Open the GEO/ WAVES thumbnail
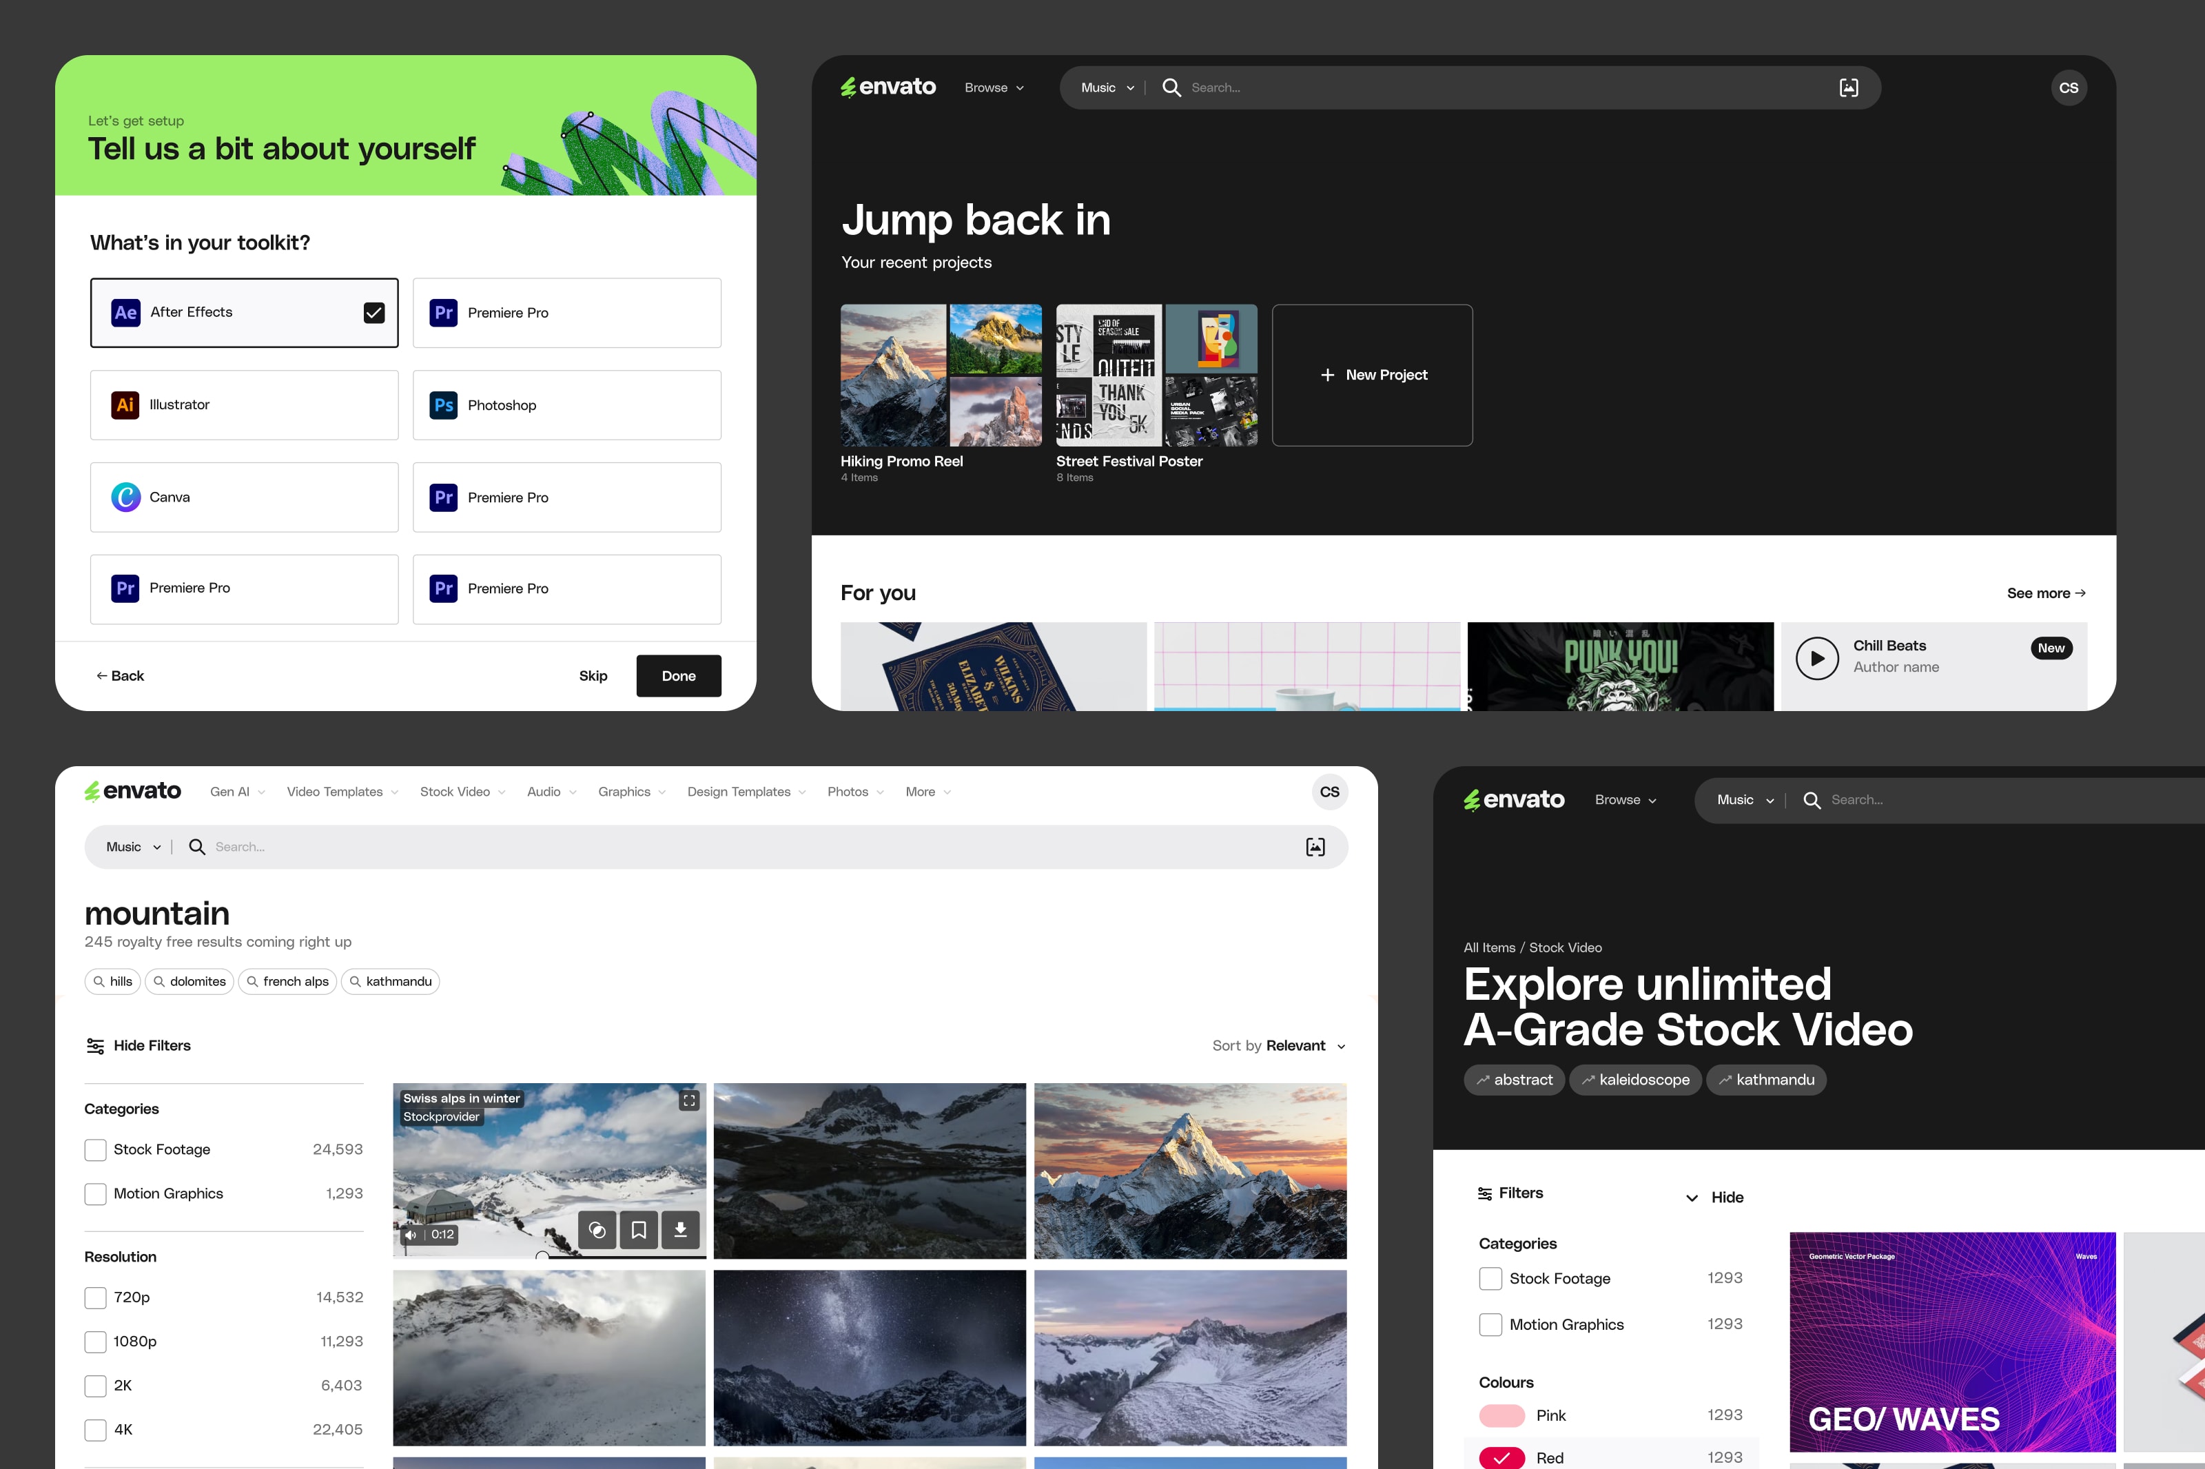 1952,1342
